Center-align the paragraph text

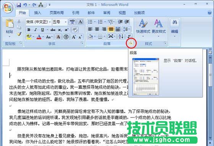pyautogui.click(x=97, y=29)
